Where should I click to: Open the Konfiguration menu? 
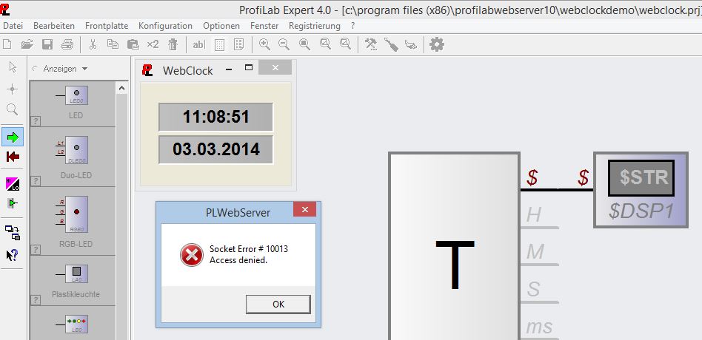click(x=165, y=26)
